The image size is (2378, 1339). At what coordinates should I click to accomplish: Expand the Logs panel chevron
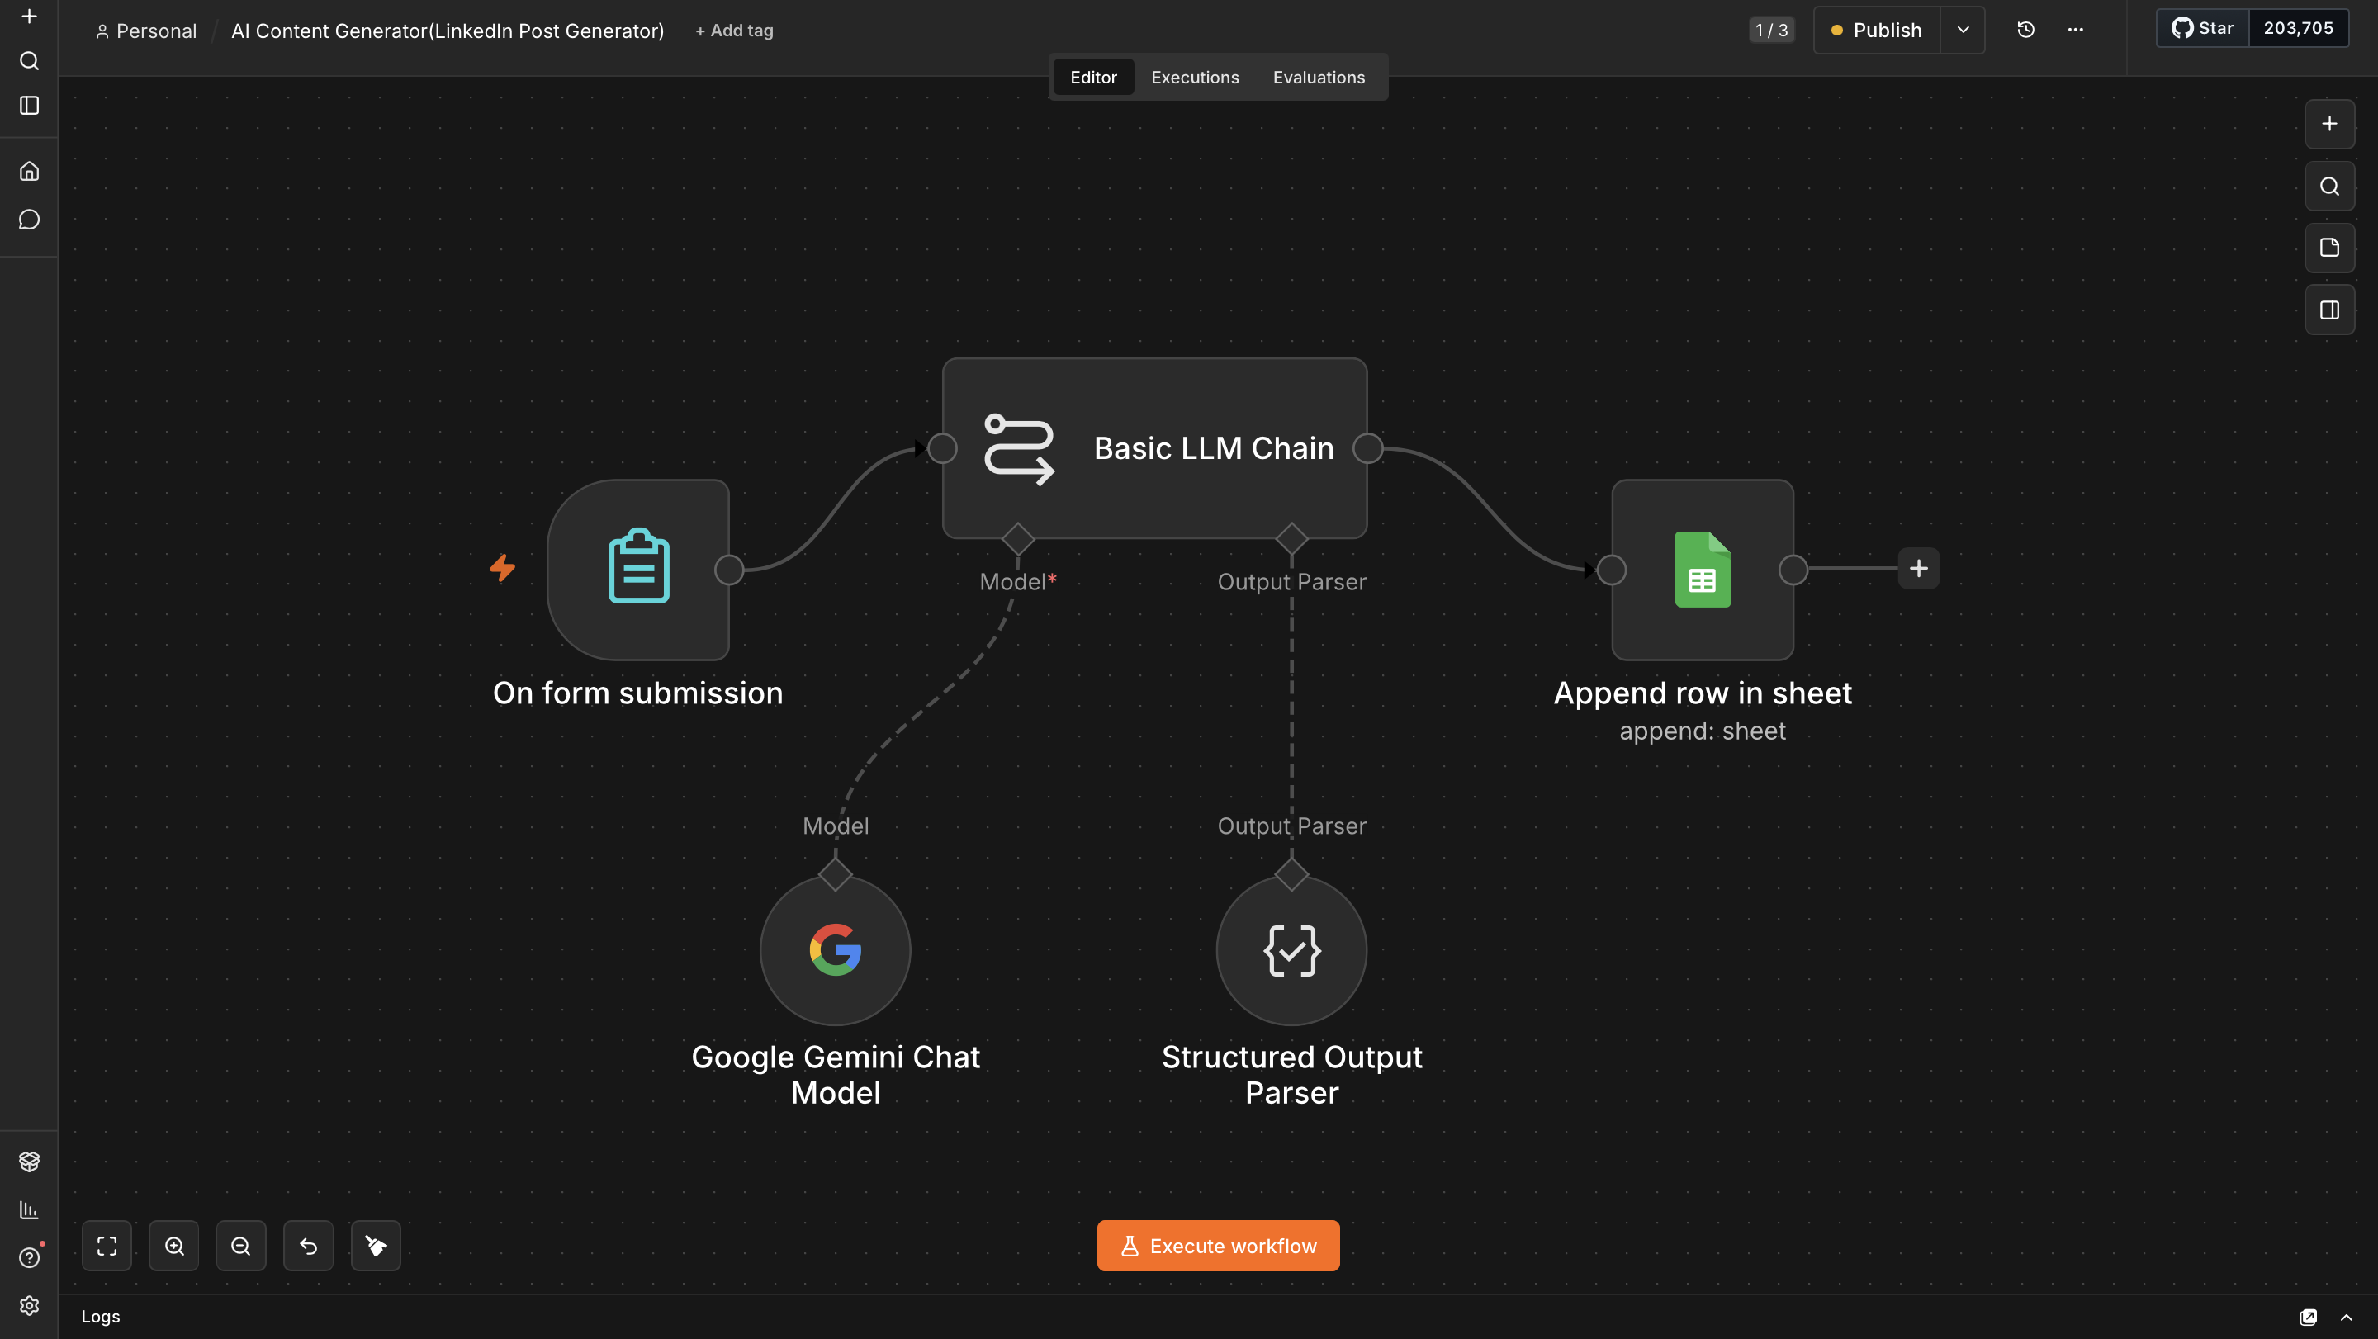click(x=2346, y=1317)
